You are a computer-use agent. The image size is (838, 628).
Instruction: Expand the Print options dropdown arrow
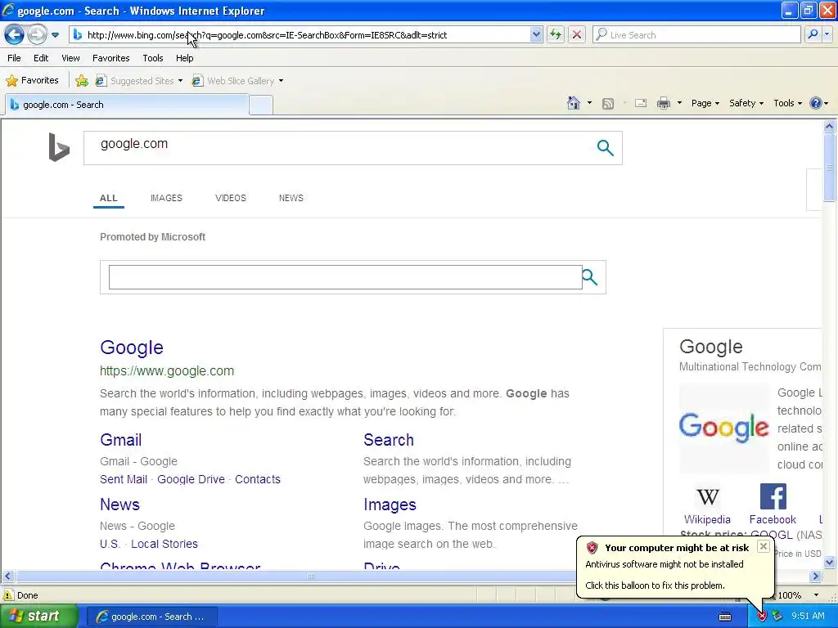tap(679, 103)
